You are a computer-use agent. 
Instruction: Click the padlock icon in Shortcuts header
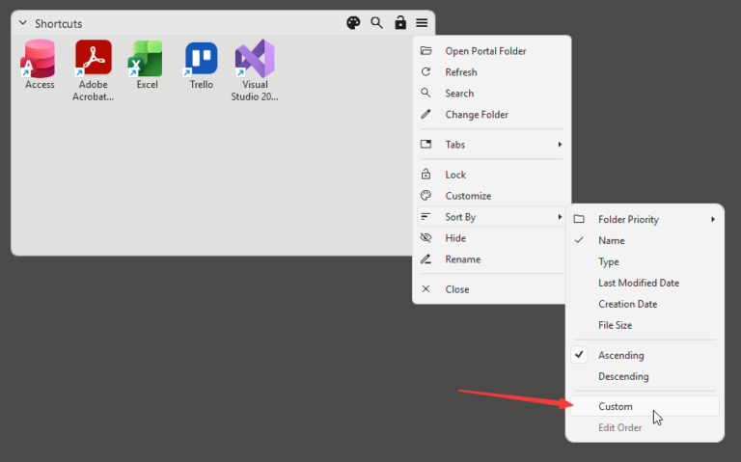pos(400,22)
